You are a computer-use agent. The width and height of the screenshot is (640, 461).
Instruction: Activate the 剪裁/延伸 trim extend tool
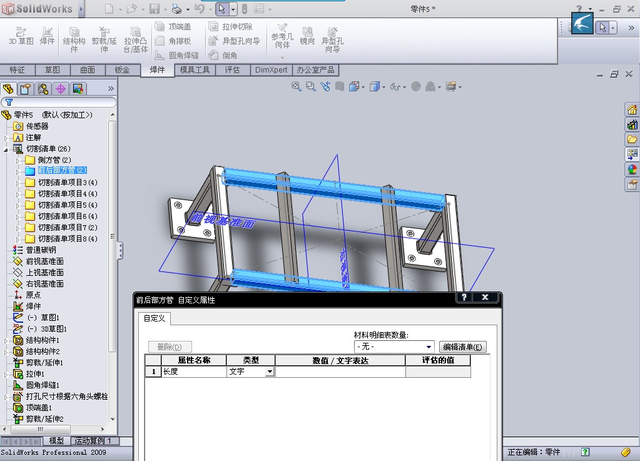coord(104,39)
